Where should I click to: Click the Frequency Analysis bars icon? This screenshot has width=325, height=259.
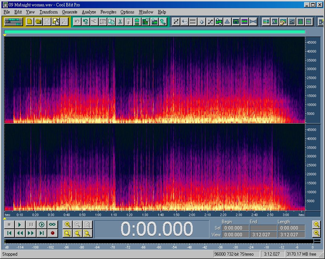300,22
